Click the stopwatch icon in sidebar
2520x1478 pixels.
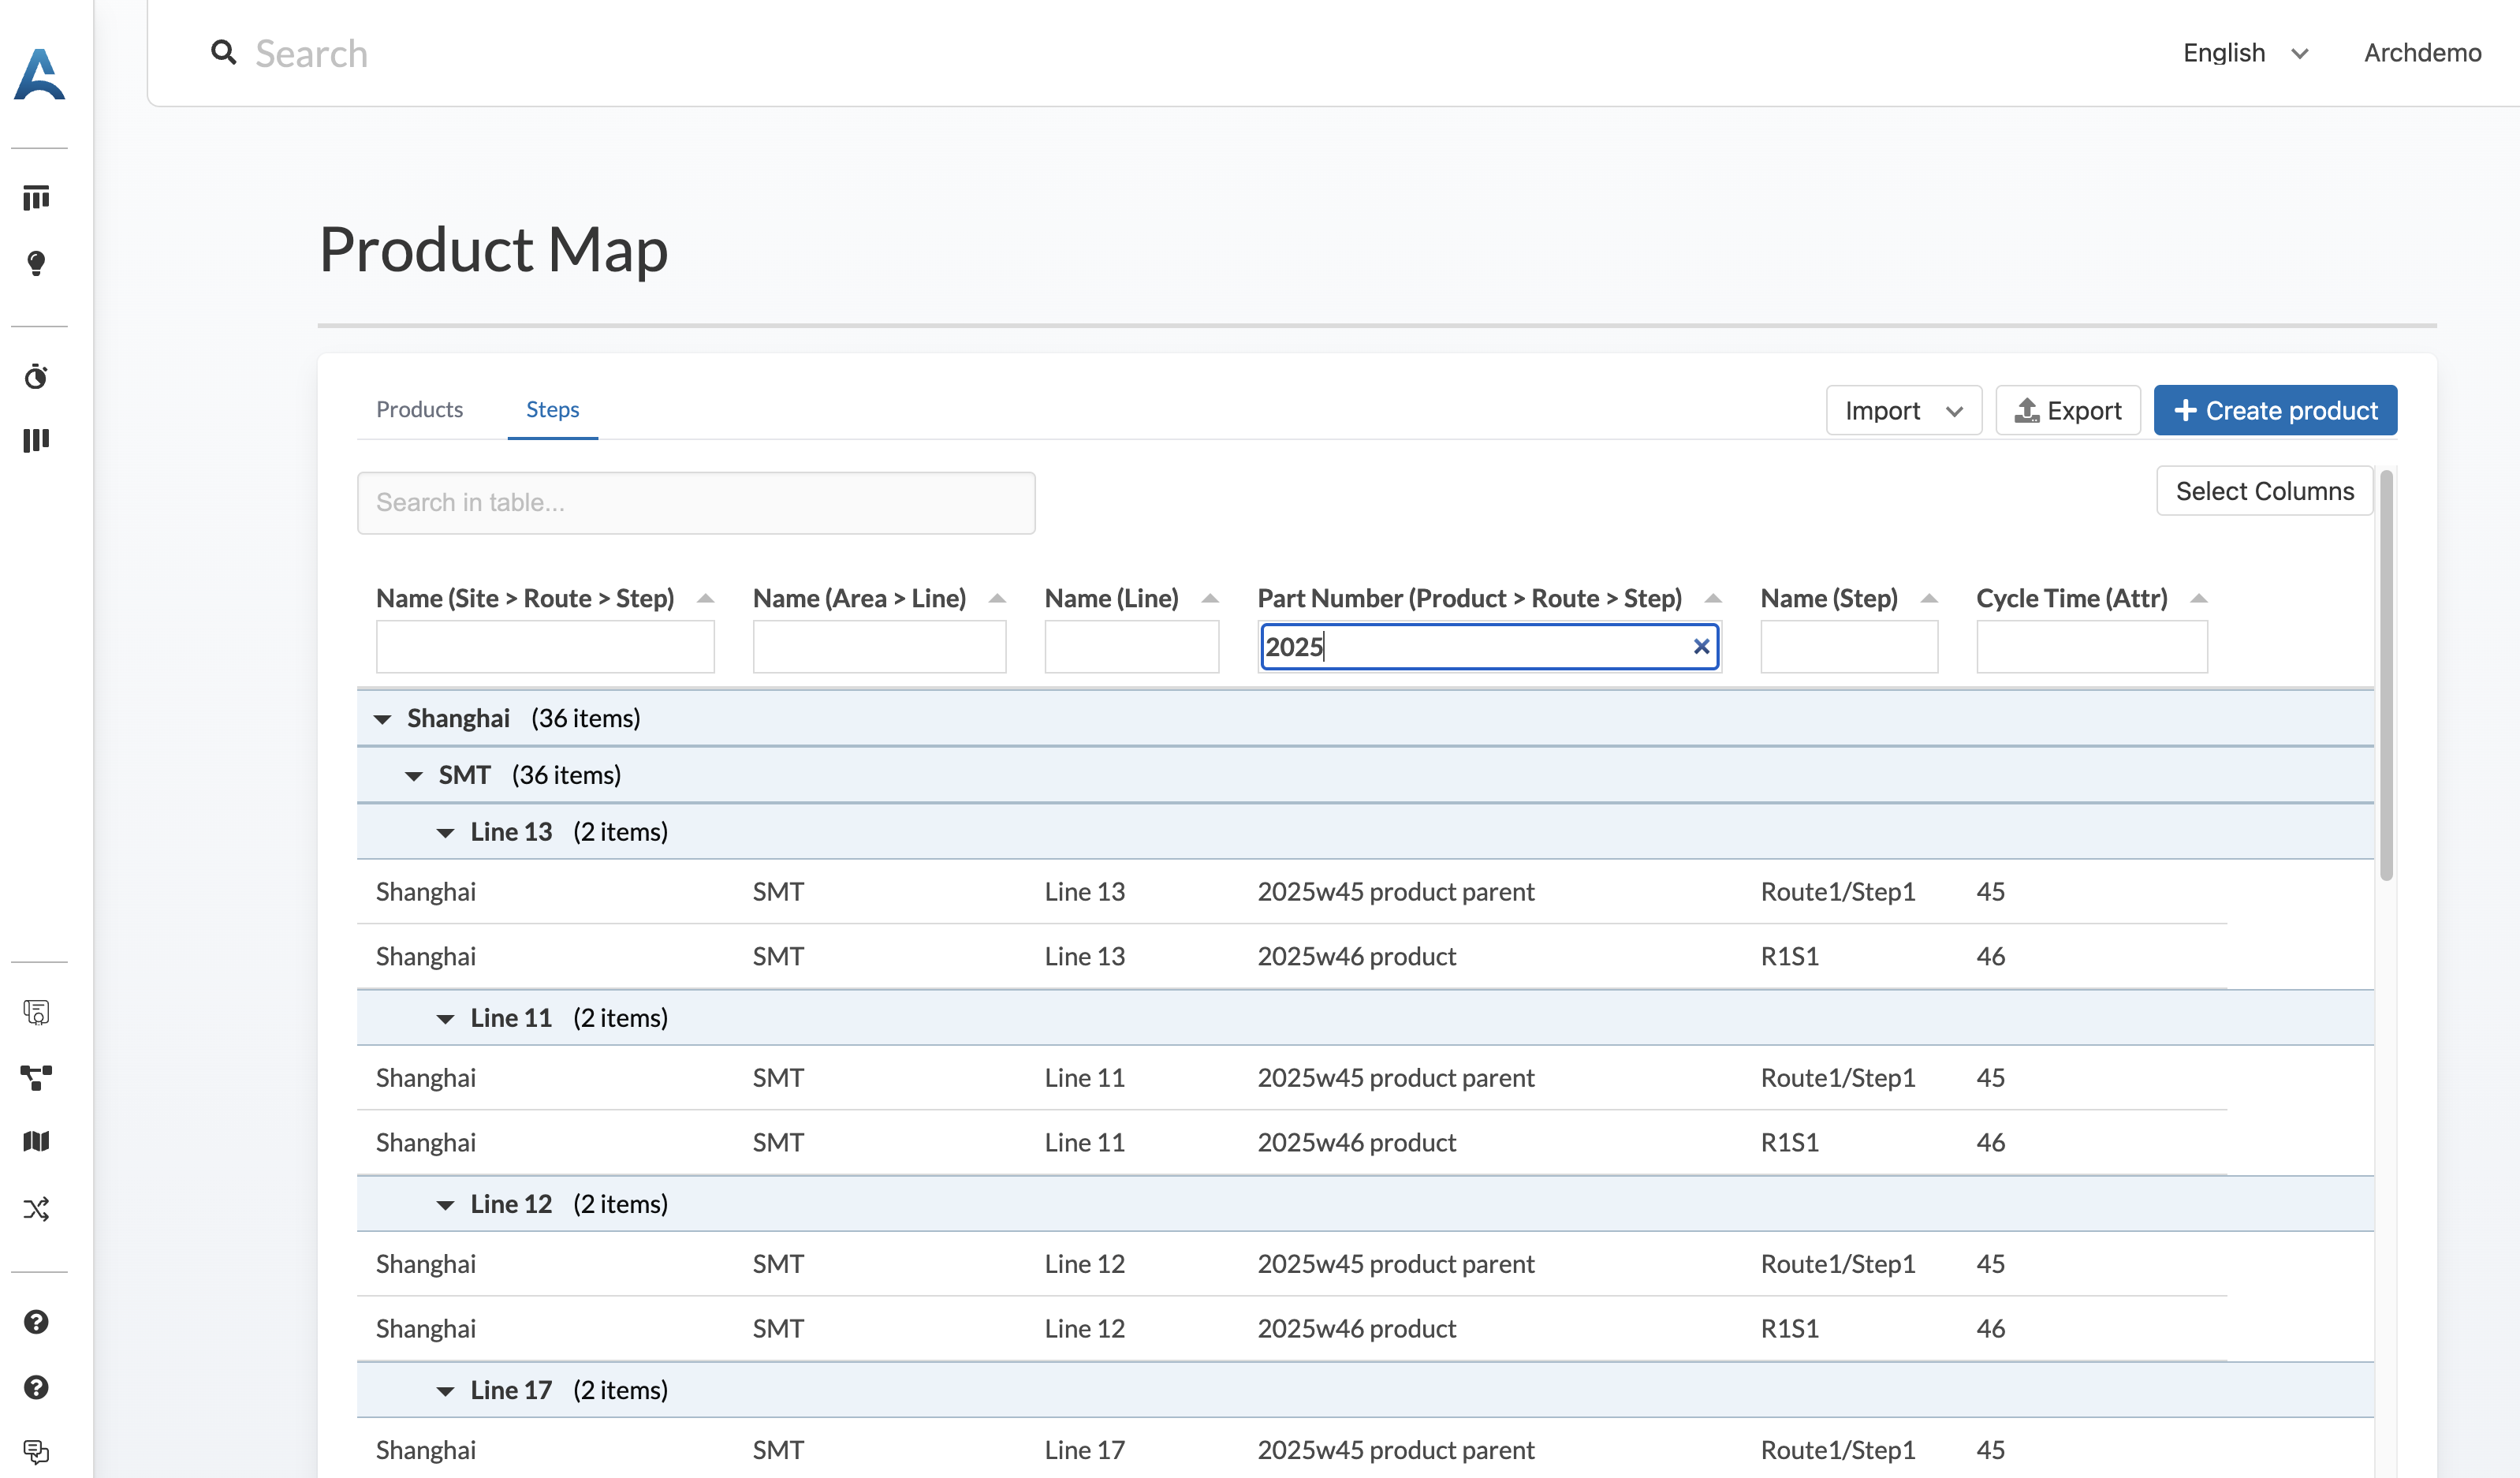click(x=36, y=377)
